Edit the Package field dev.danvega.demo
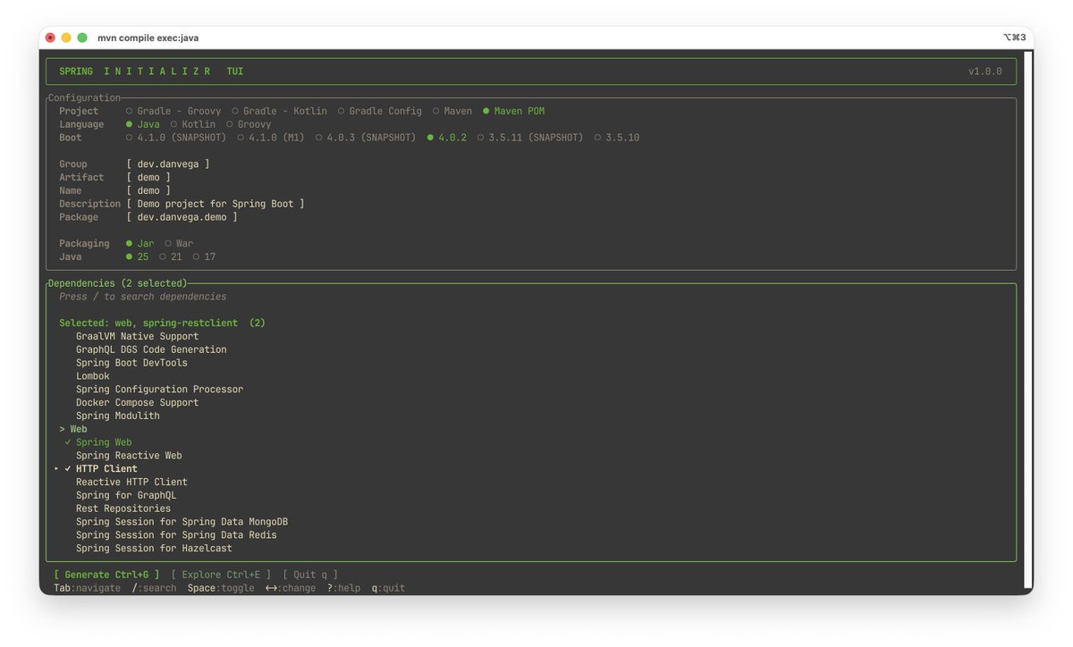The height and width of the screenshot is (647, 1073). click(x=182, y=217)
